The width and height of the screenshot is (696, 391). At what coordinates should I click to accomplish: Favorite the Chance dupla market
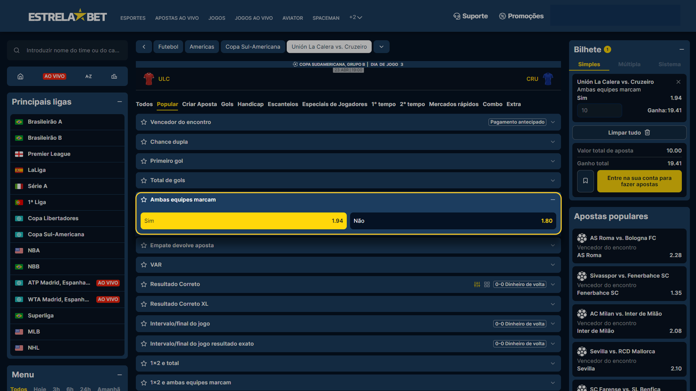pos(144,142)
